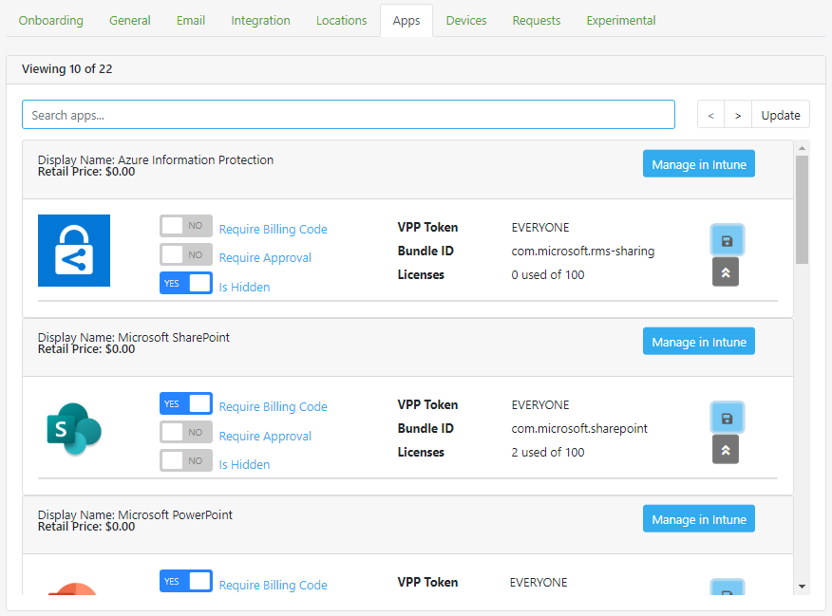
Task: Open the Email tab
Action: tap(191, 21)
